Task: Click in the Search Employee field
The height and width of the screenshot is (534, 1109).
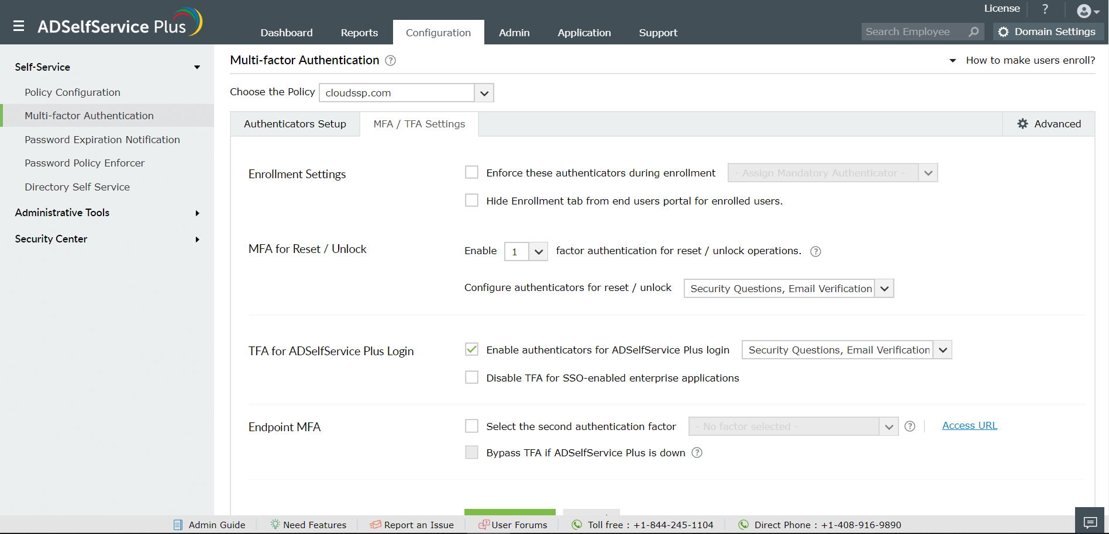Action: (x=914, y=32)
